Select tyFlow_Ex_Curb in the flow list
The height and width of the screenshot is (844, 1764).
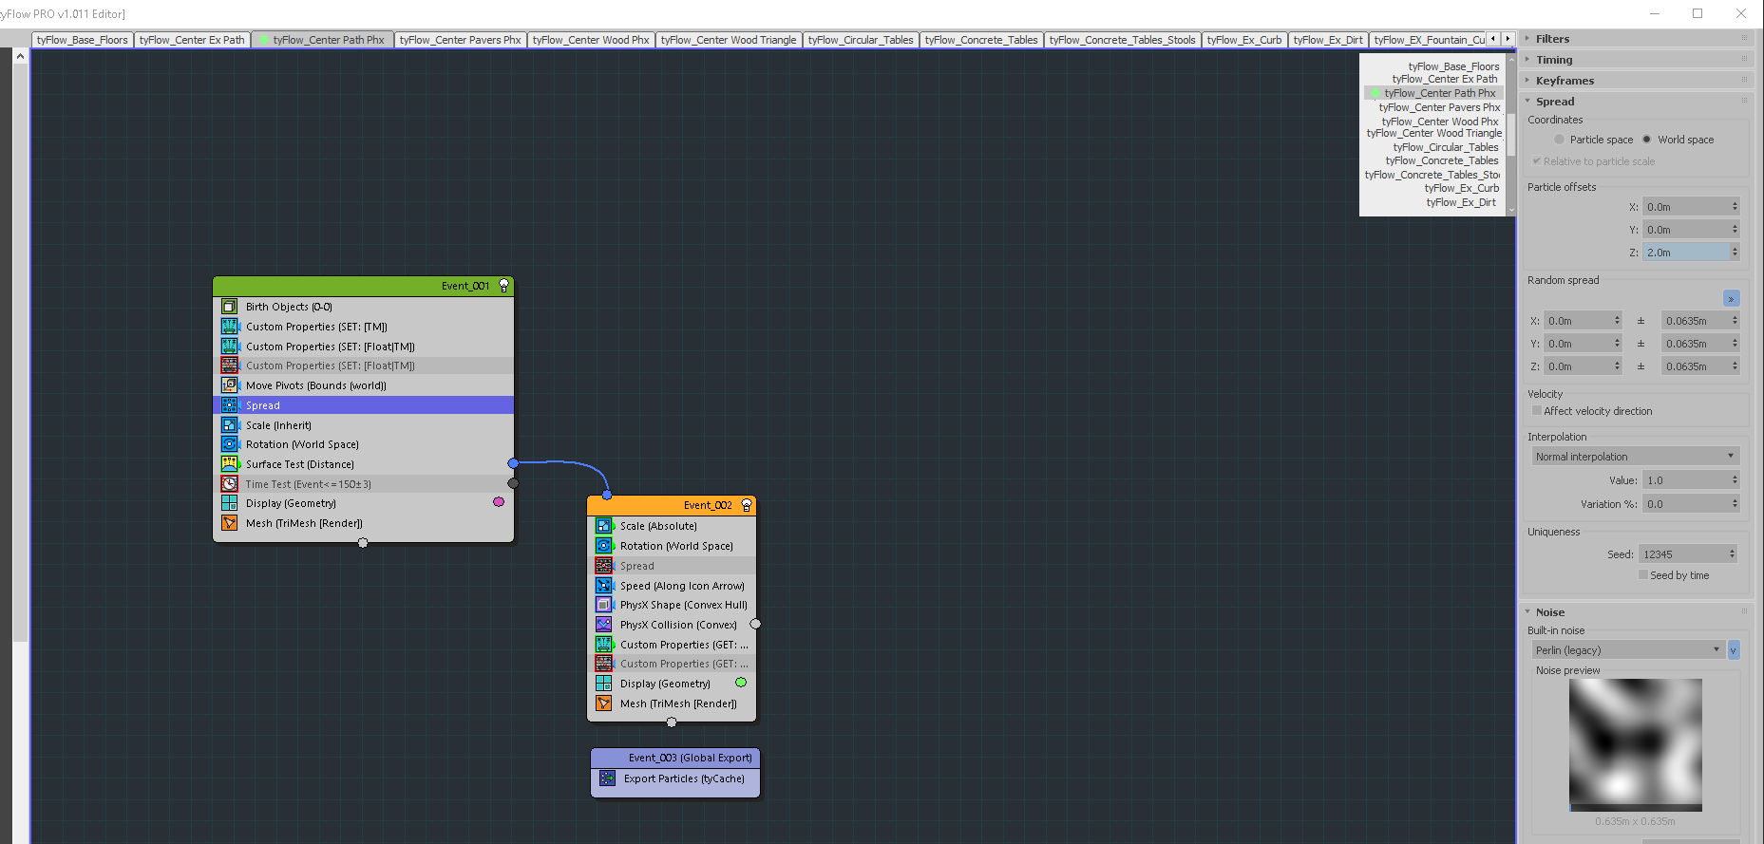[x=1461, y=188]
